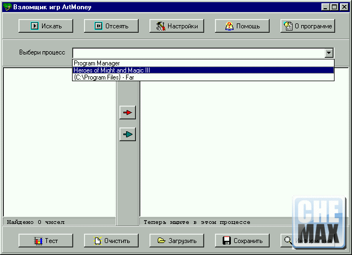Click the Искать search button
Viewport: 352px width, 255px height.
pyautogui.click(x=46, y=26)
